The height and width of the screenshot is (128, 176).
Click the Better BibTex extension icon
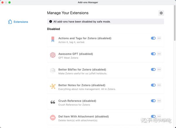tap(53, 71)
